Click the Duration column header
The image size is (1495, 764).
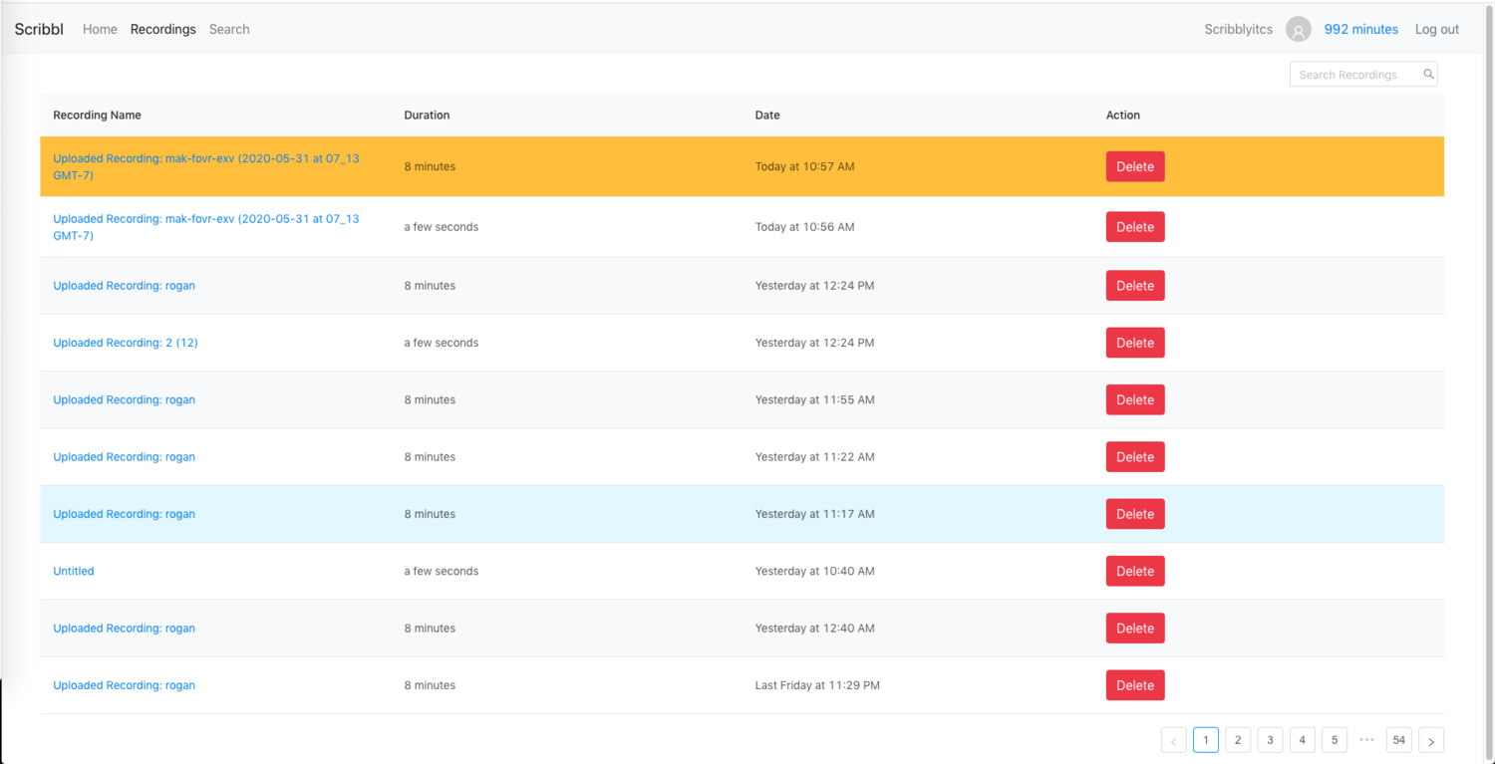(427, 116)
